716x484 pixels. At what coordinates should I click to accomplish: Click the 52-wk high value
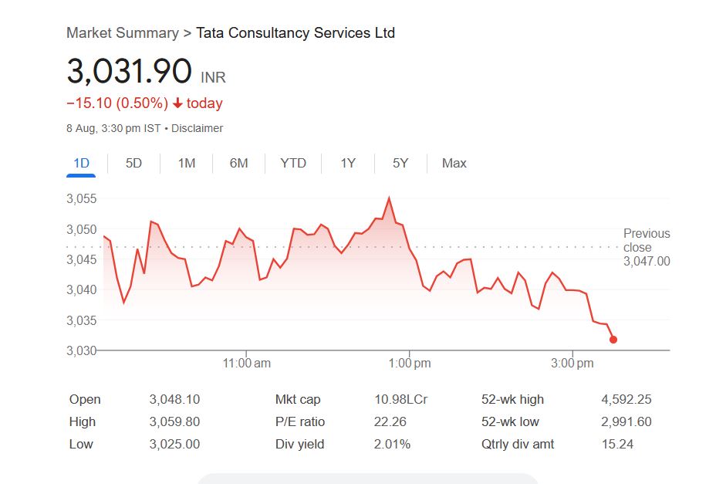click(626, 399)
